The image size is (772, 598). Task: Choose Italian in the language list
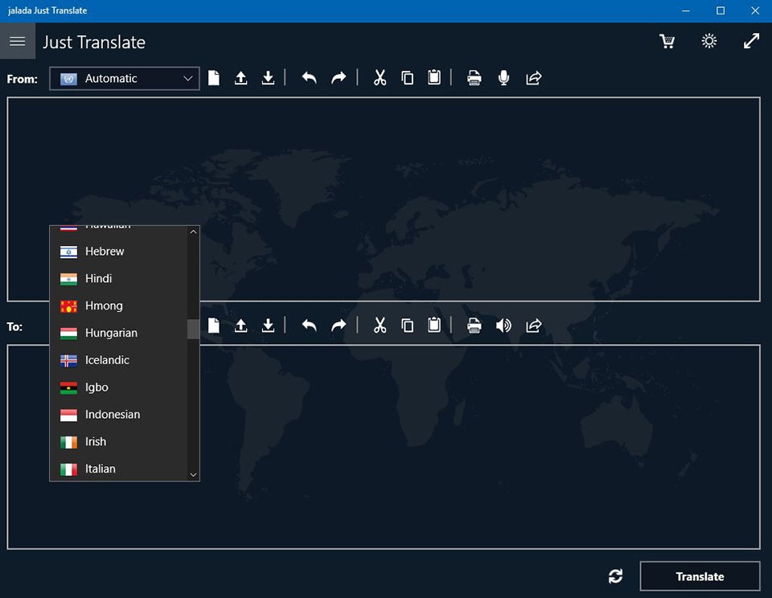pyautogui.click(x=100, y=469)
